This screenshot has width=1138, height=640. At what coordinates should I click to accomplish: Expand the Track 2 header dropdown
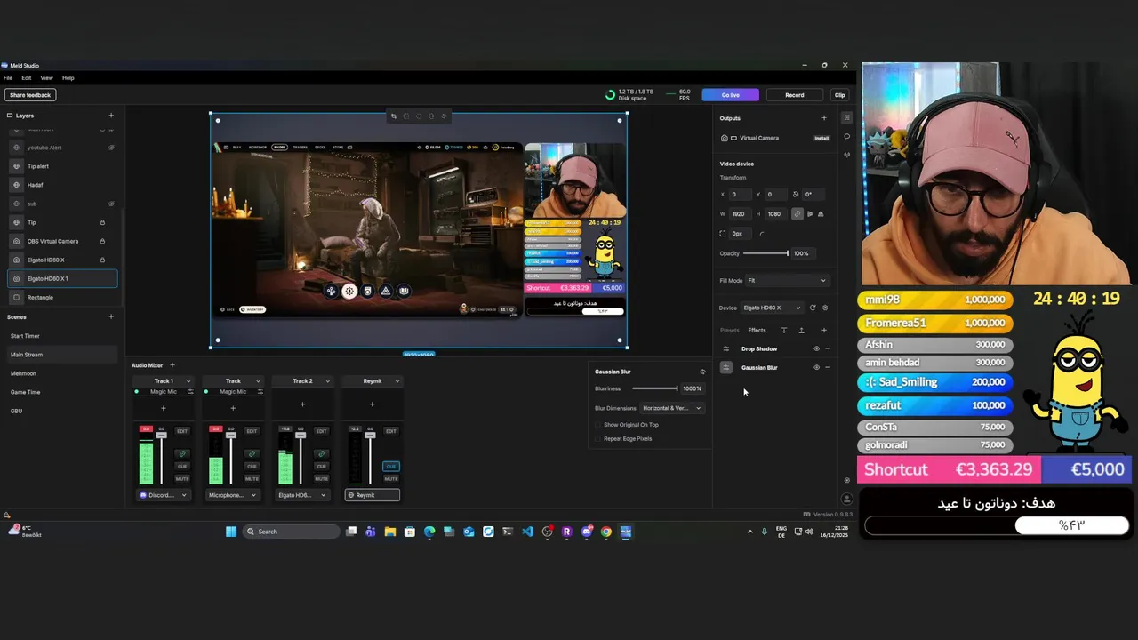(x=327, y=381)
